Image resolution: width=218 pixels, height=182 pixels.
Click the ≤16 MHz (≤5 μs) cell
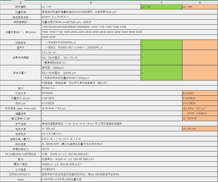(x=112, y=108)
